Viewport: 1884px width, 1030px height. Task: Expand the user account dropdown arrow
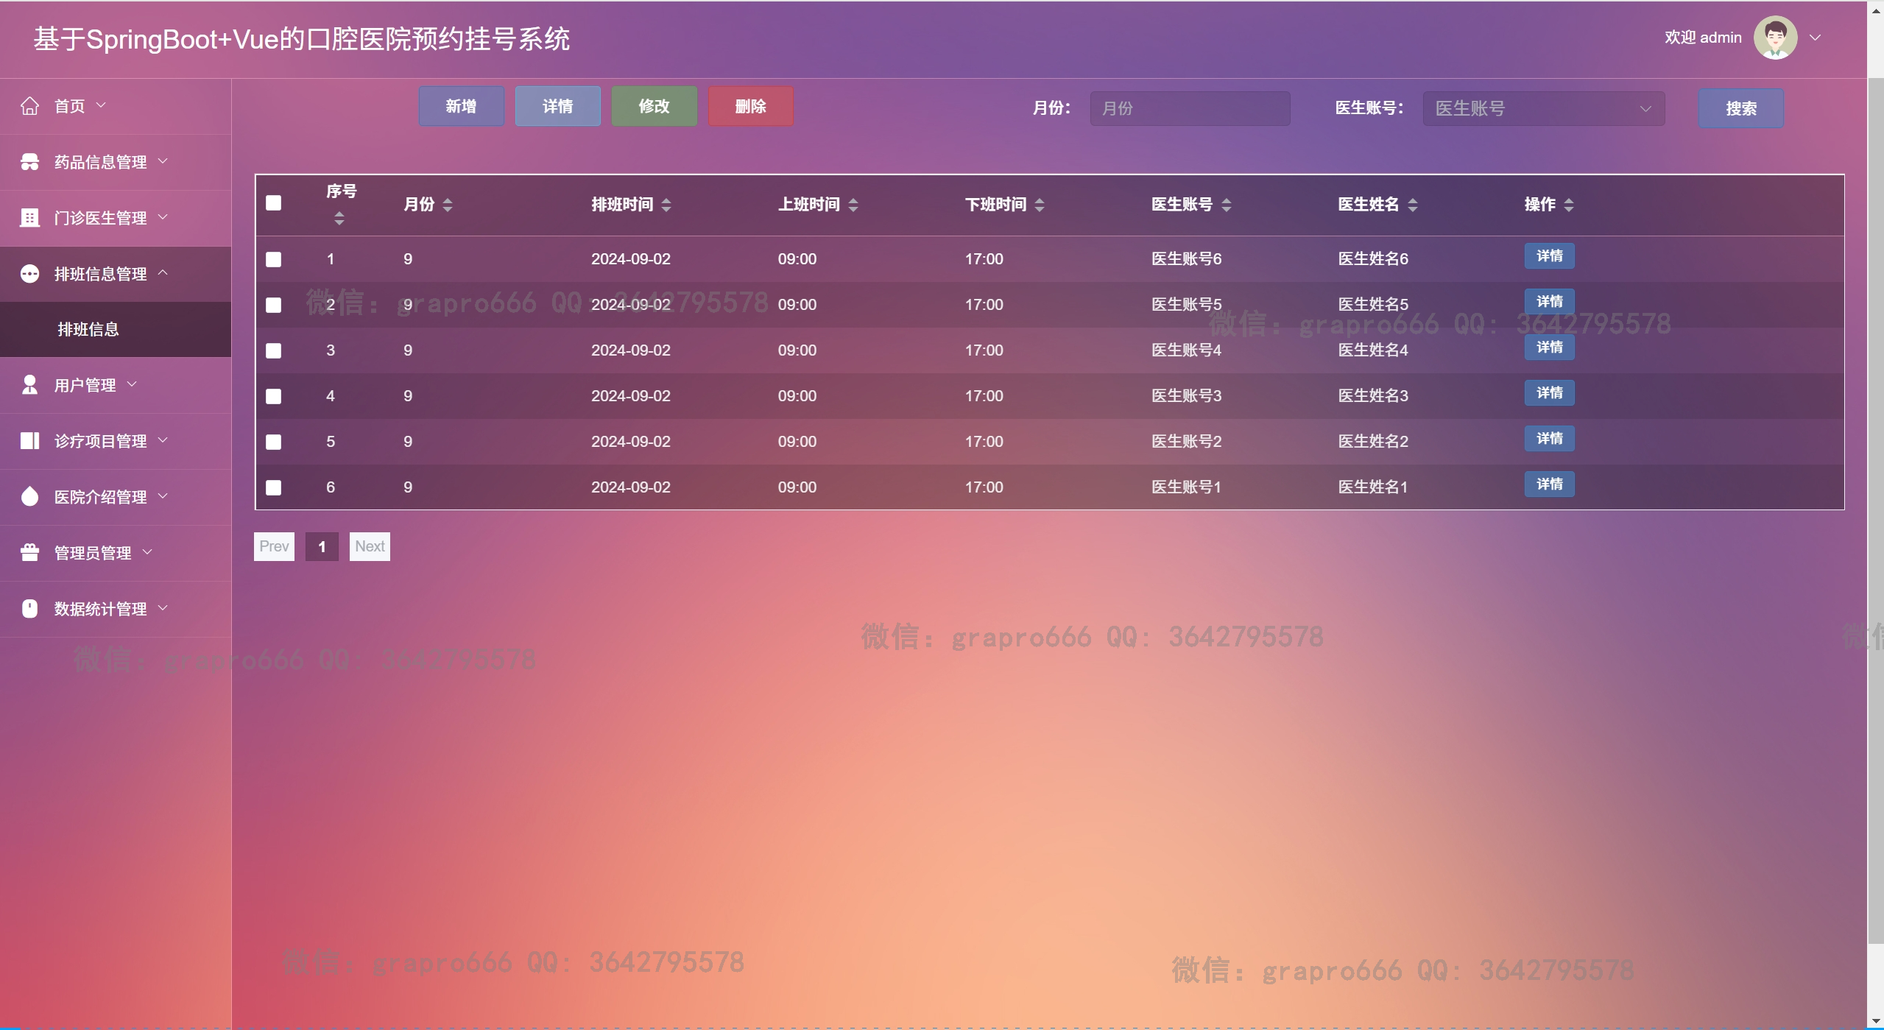pos(1816,38)
